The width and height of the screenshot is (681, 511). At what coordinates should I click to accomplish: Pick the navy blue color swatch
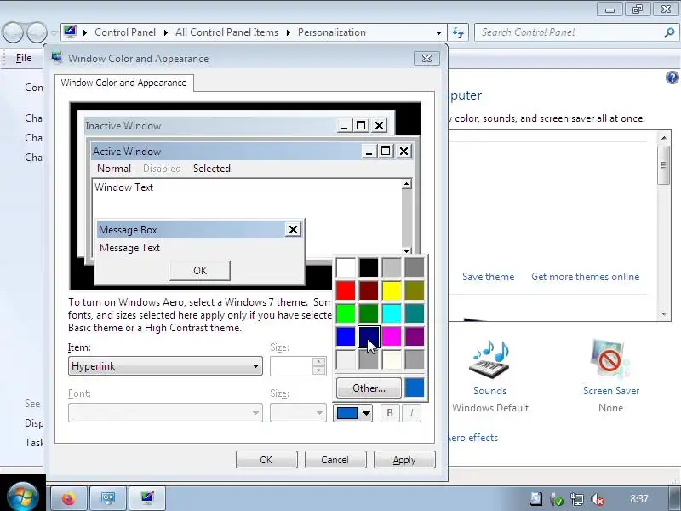tap(369, 336)
